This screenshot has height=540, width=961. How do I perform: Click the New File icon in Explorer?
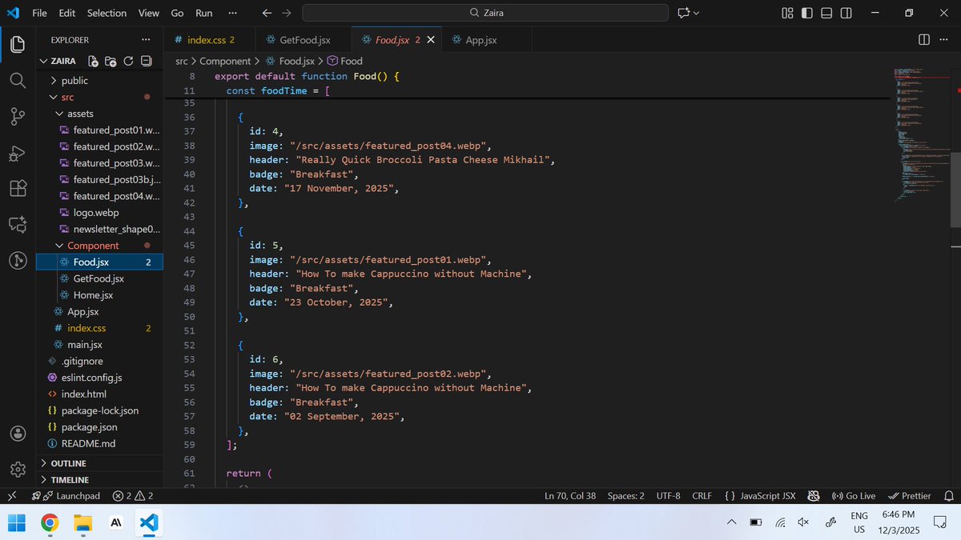pyautogui.click(x=92, y=61)
